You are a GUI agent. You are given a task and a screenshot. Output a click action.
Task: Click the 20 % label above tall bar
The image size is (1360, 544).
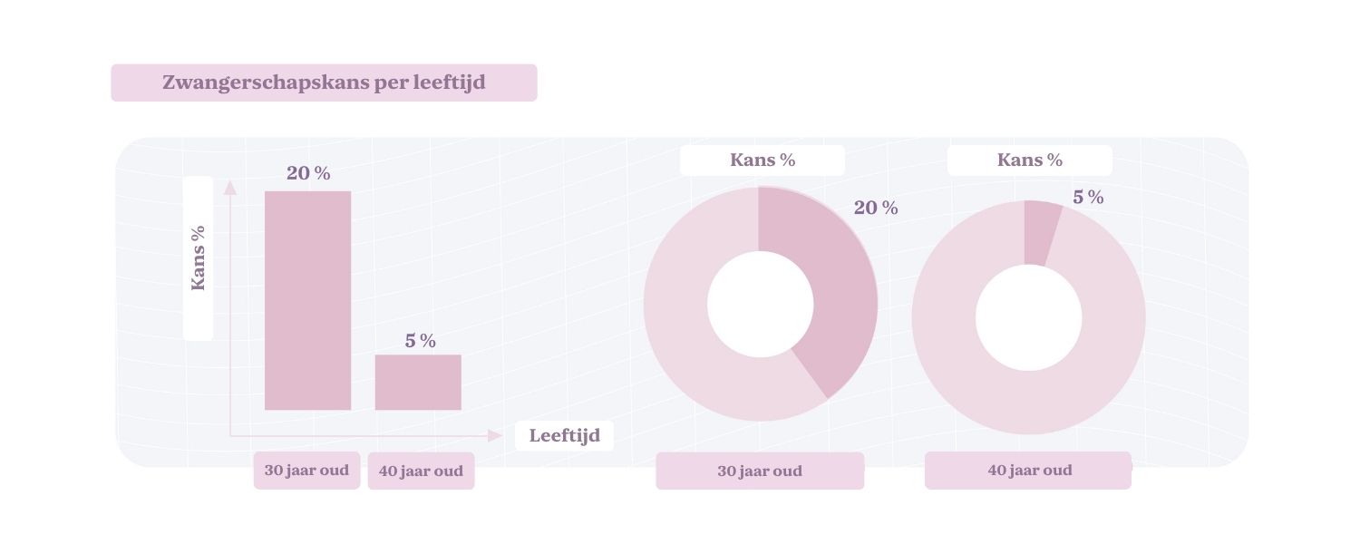click(x=308, y=173)
